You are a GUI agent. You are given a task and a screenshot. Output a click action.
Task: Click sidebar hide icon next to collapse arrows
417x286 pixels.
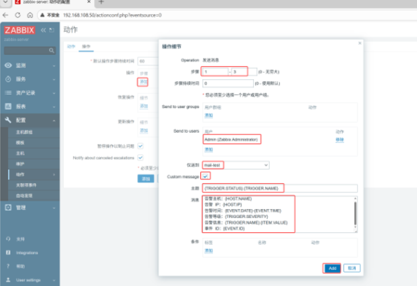[x=52, y=30]
